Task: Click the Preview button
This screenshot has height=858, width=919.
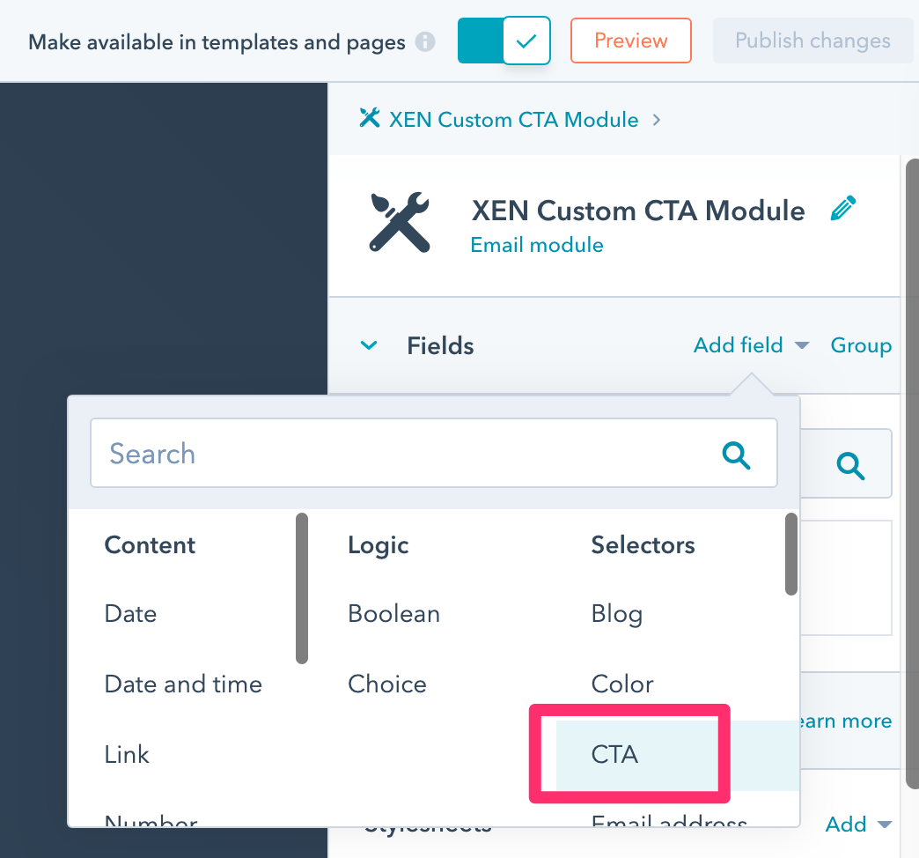Action: click(631, 41)
